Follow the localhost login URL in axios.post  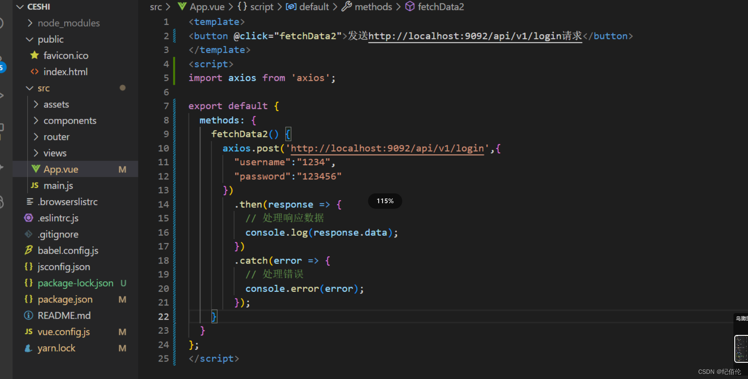click(x=387, y=148)
